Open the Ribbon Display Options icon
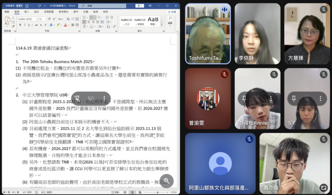The height and width of the screenshot is (195, 332). [150, 6]
